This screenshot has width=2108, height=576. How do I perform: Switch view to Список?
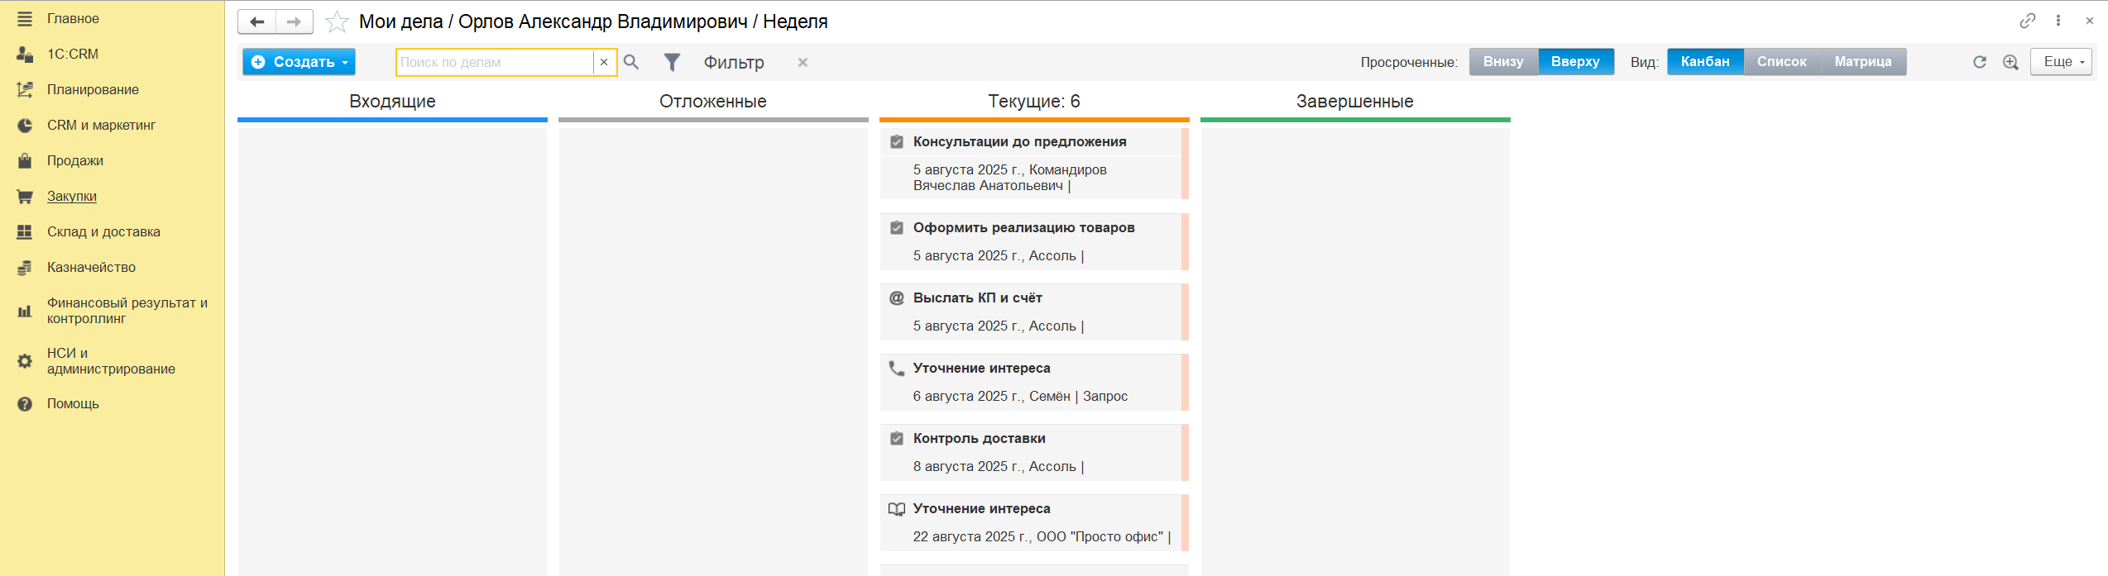pos(1781,62)
